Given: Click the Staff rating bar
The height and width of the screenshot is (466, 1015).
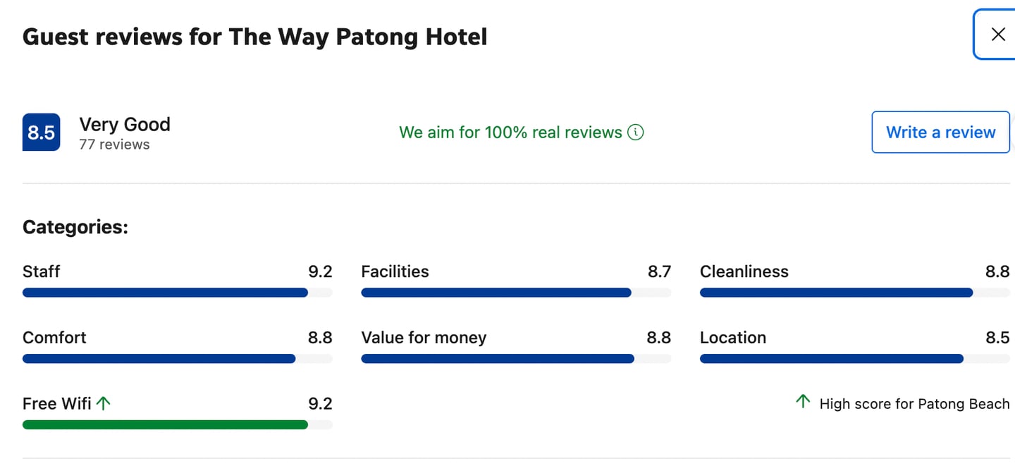Looking at the screenshot, I should (177, 293).
